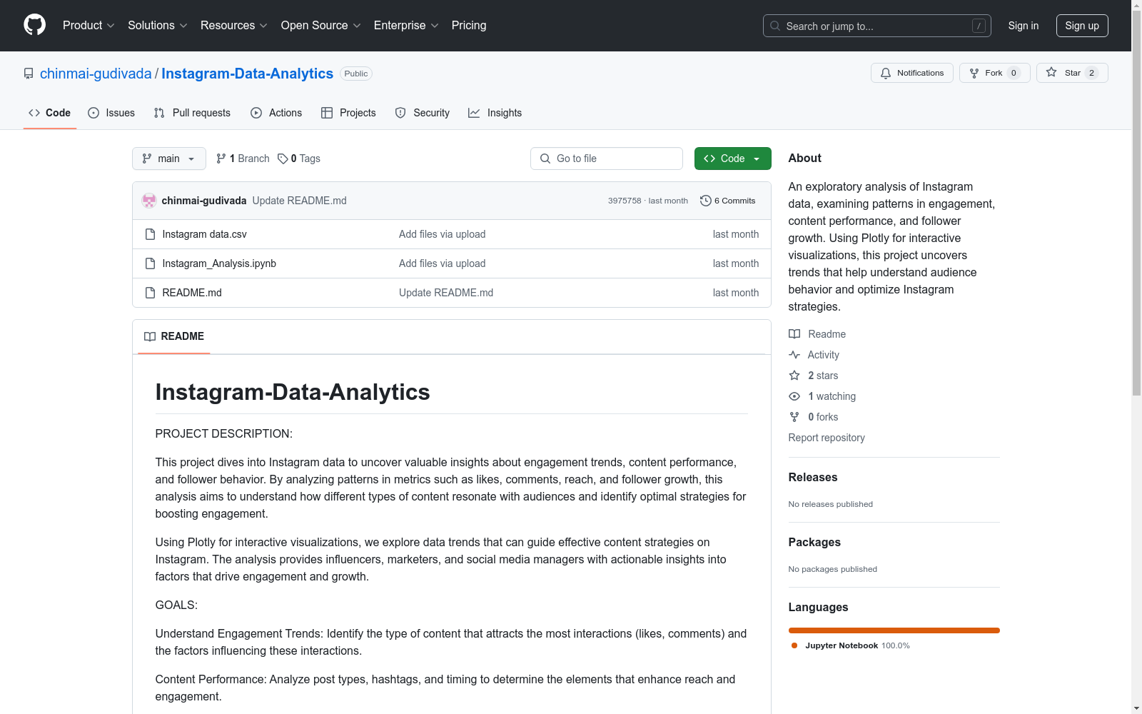Open the fork count badge showing 0
Screen dimensions: 1142x714
(x=1014, y=73)
